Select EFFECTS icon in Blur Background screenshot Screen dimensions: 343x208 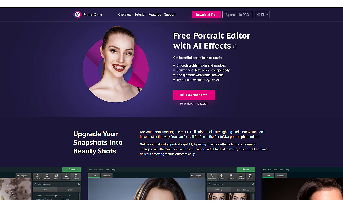[x=76, y=177]
